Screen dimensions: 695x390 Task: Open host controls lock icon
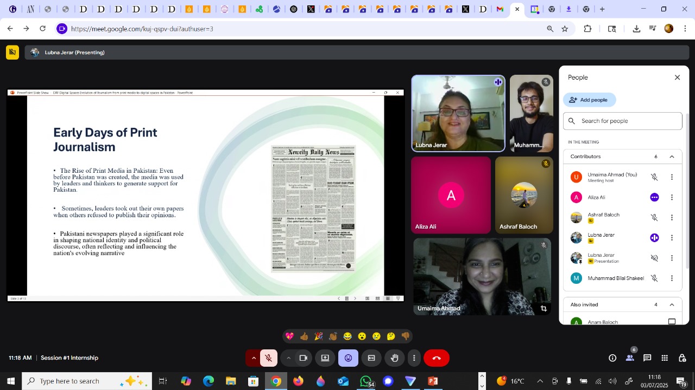tap(683, 358)
